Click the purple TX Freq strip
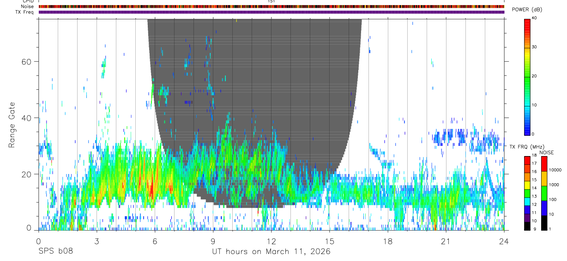 pyautogui.click(x=271, y=12)
